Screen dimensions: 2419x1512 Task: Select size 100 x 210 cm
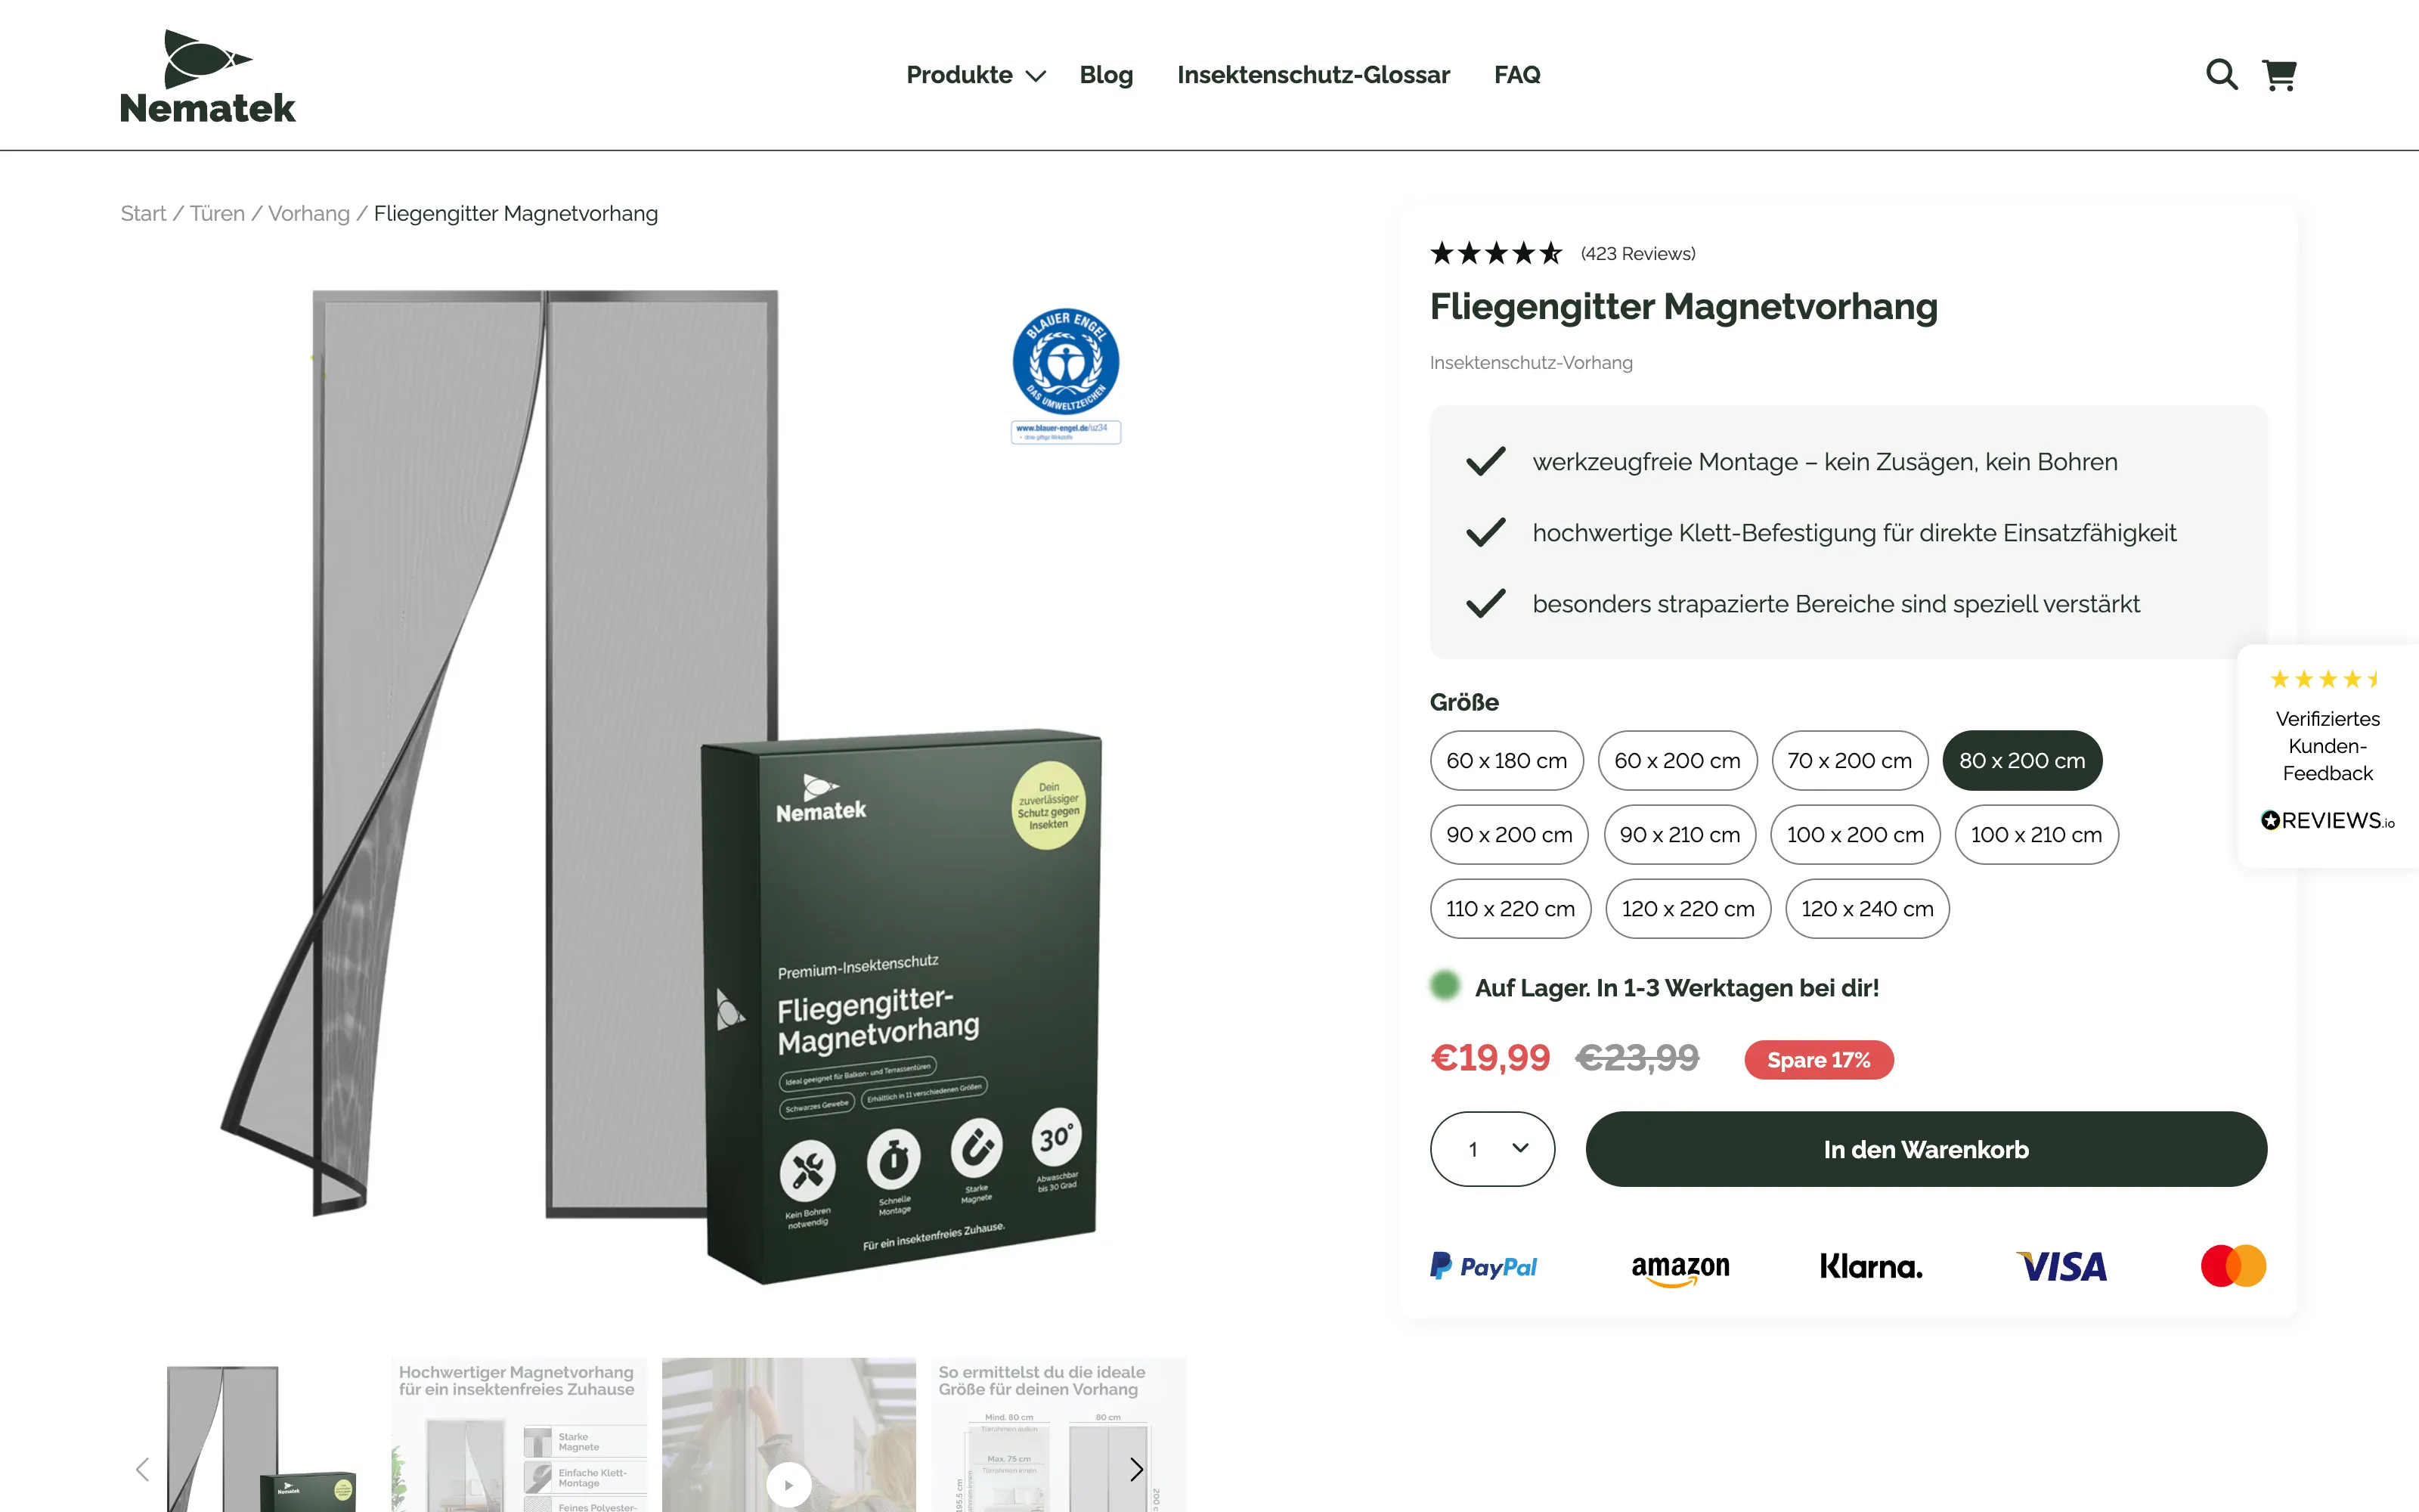tap(2036, 834)
